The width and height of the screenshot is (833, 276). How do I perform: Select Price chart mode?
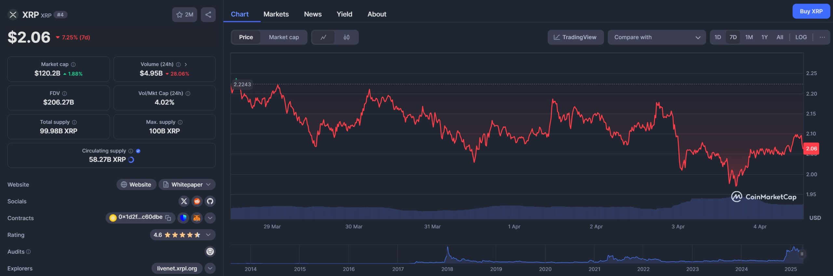coord(246,37)
